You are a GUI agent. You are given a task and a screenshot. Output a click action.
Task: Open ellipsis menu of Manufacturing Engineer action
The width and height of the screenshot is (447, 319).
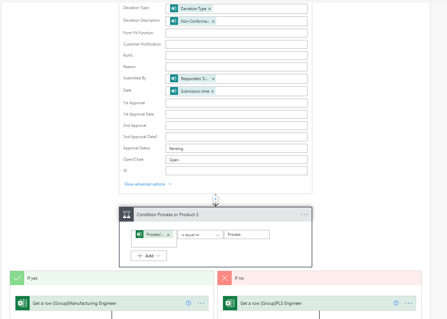click(201, 303)
